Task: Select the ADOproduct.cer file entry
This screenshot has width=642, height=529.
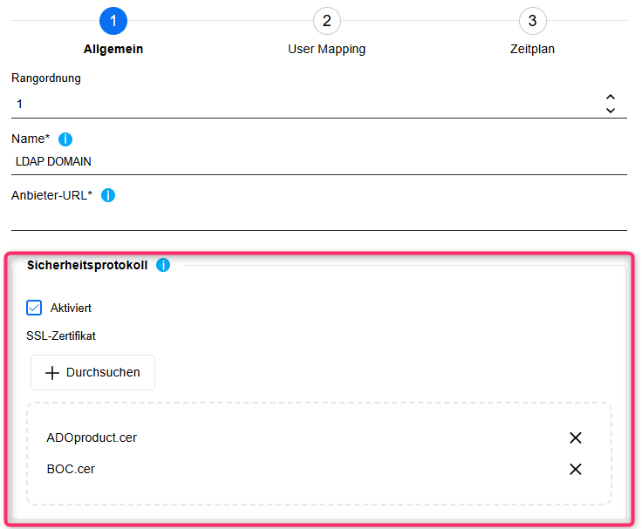Action: [92, 437]
